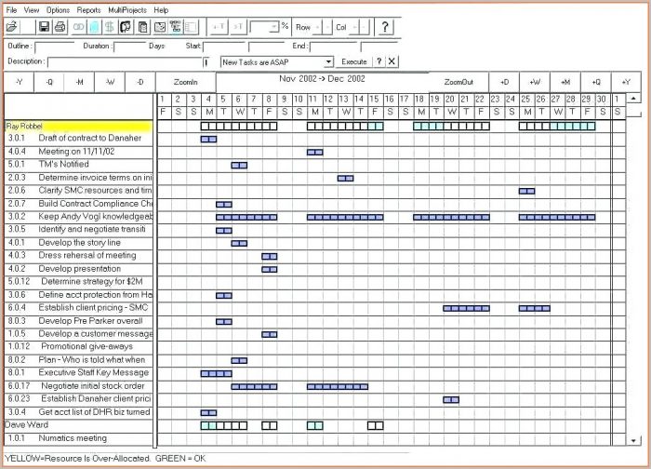The width and height of the screenshot is (651, 469).
Task: Move back one month with -M
Action: pyautogui.click(x=80, y=82)
